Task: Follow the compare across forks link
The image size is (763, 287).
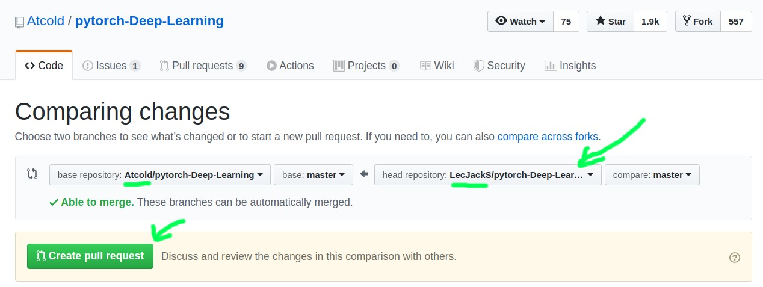Action: click(x=548, y=137)
